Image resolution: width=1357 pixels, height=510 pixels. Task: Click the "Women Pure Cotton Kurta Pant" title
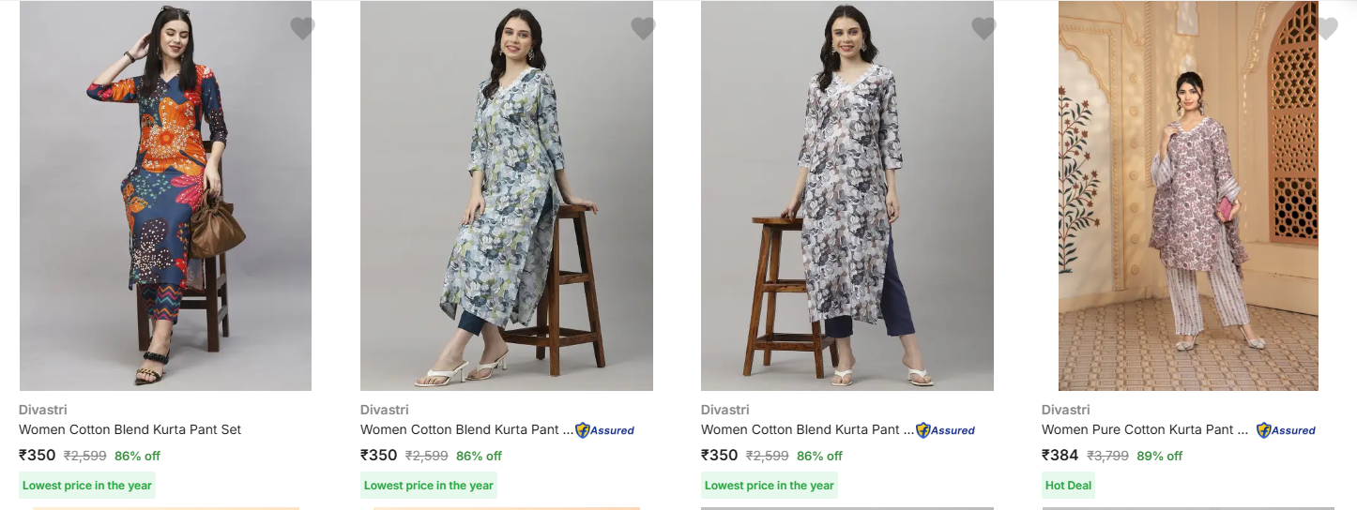[x=1145, y=429]
